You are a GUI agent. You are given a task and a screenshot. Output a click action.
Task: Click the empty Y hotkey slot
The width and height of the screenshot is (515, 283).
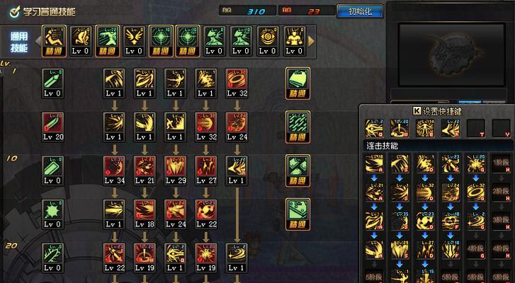coord(502,128)
